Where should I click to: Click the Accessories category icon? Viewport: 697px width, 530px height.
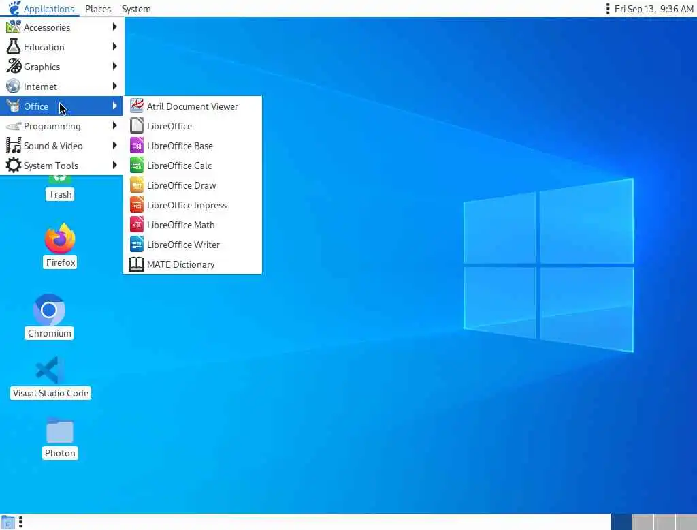(14, 27)
